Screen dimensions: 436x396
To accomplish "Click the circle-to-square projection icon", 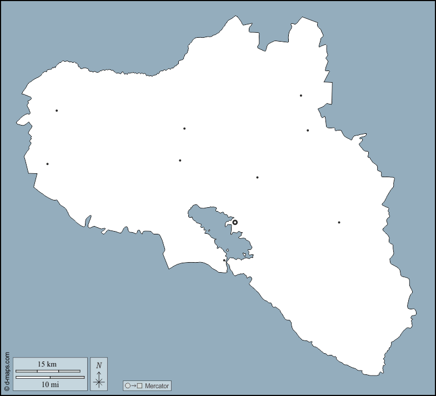I will [133, 385].
